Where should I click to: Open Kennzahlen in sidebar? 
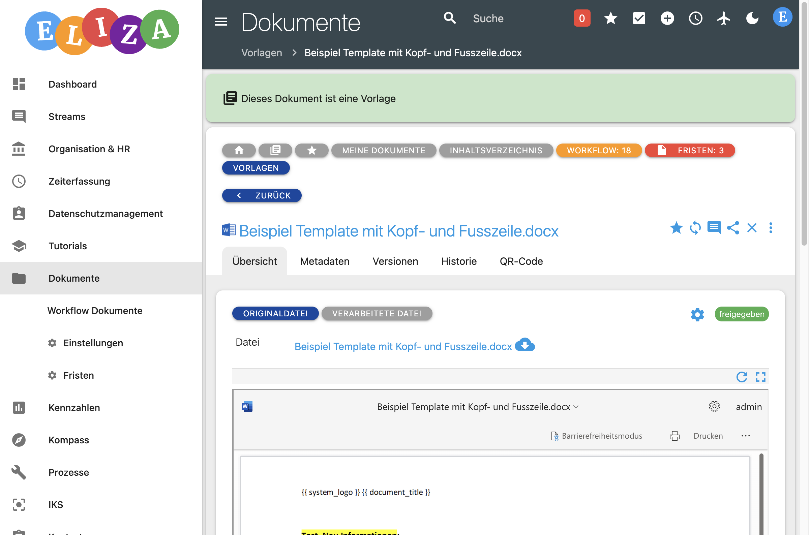coord(101,408)
